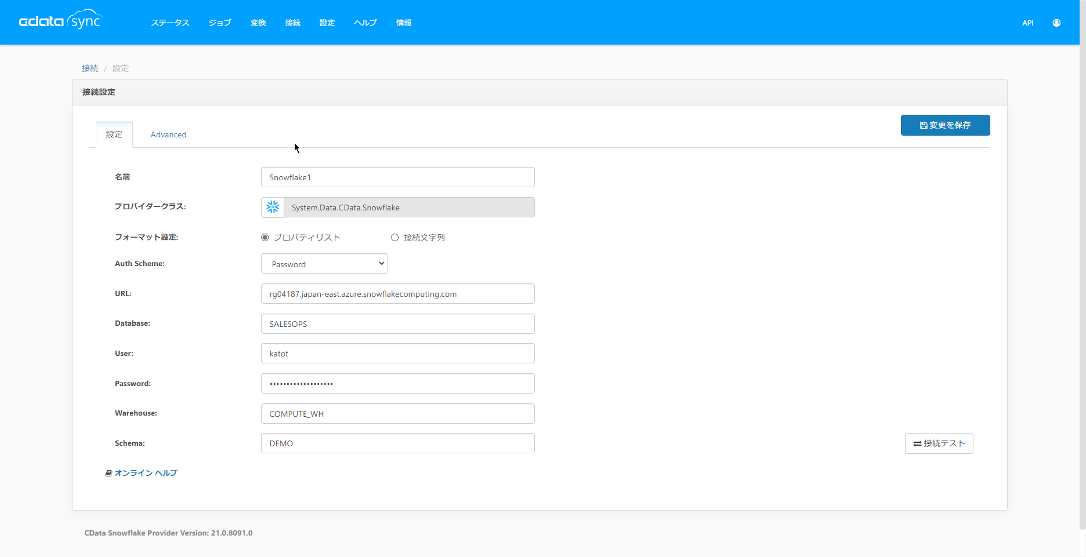
Task: Open the ジョブ menu
Action: click(x=220, y=23)
